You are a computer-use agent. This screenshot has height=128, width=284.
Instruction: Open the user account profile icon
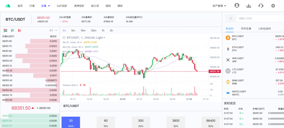tap(237, 6)
